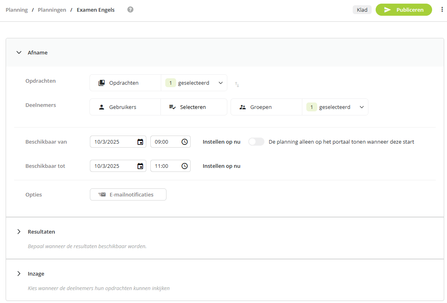
Task: Click the text 'Bepaal wanneer de resultaten beschikbaar worden.'
Action: pos(87,246)
